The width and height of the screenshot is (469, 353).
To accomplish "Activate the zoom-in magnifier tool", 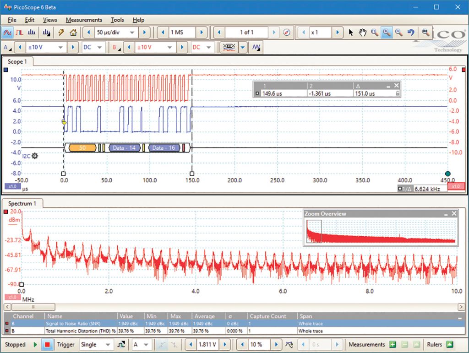I will [386, 33].
